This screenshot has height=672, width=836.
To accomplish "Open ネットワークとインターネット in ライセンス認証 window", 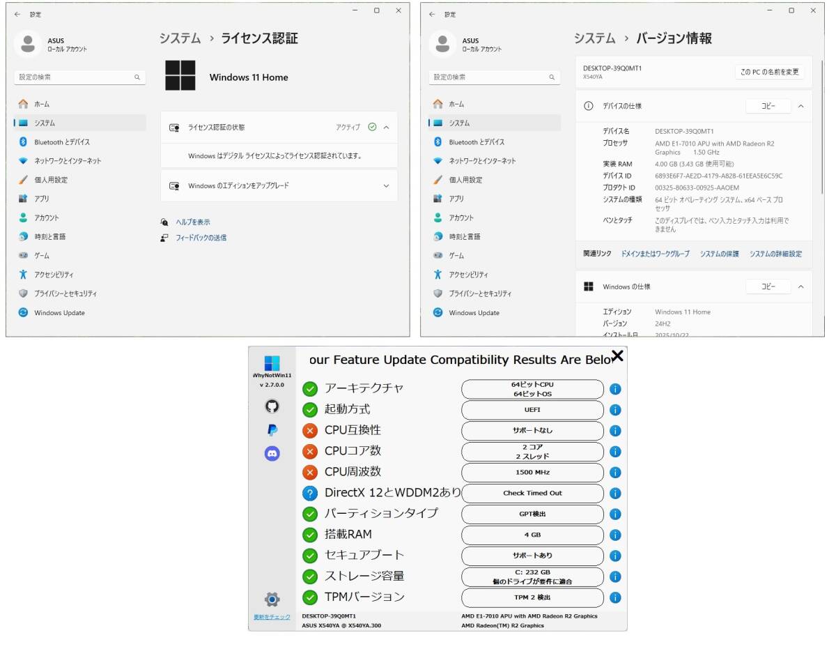I will coord(79,160).
